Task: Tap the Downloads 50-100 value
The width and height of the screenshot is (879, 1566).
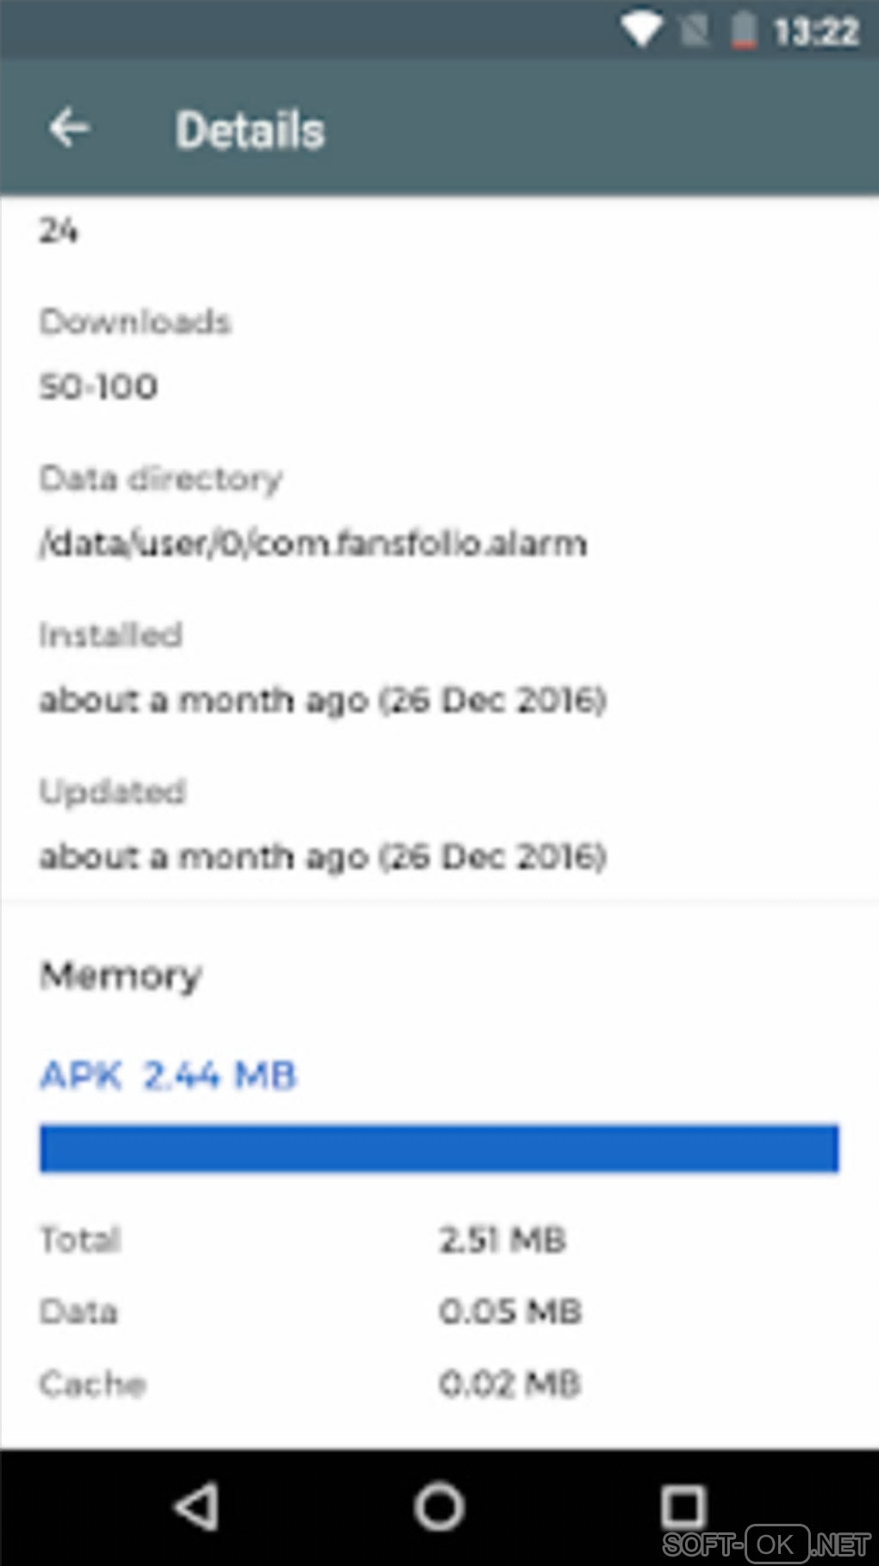Action: 98,386
